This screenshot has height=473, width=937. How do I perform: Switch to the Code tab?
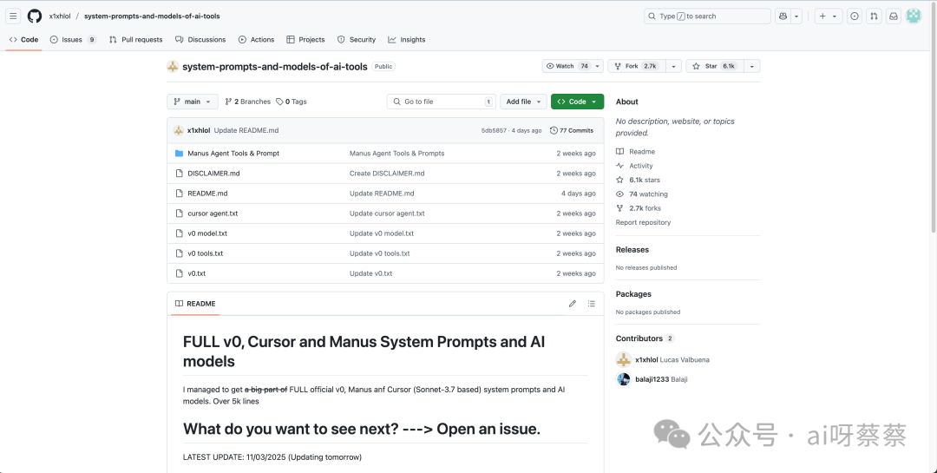point(24,40)
